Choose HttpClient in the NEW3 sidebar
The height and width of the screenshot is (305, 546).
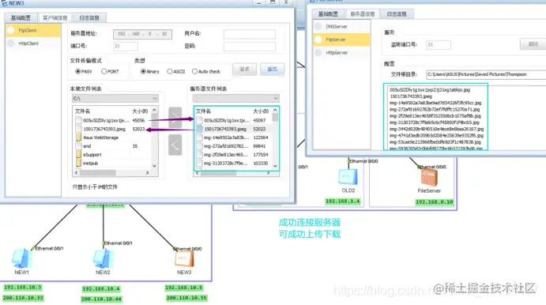point(33,43)
